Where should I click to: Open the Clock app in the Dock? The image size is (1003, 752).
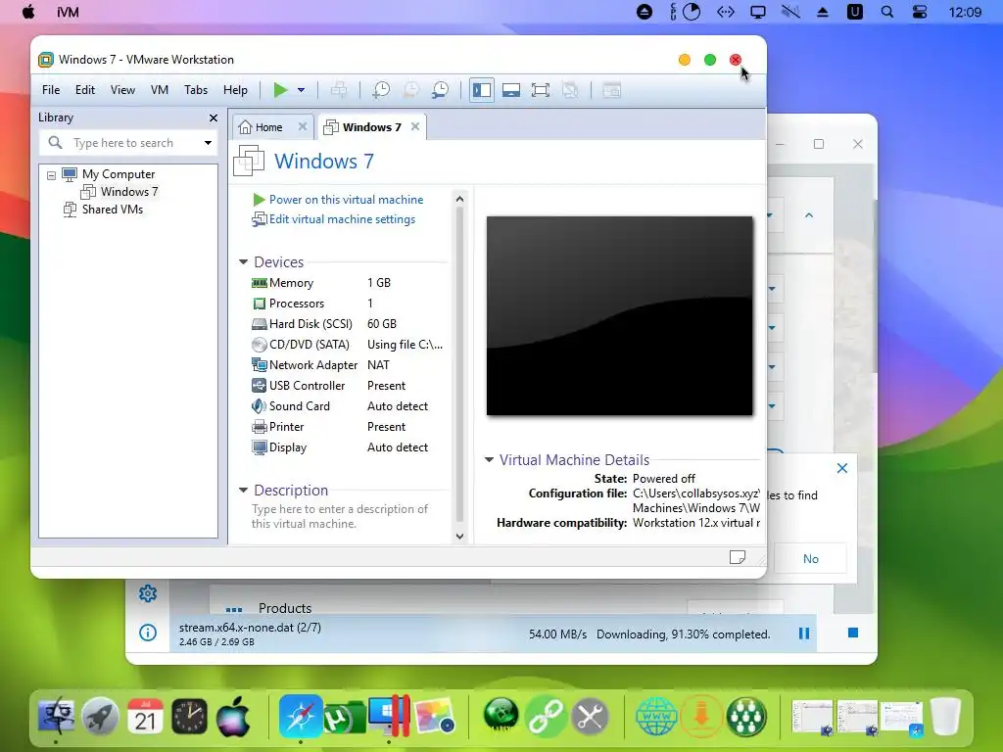(189, 716)
